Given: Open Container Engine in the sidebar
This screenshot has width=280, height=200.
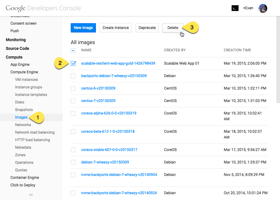Looking at the screenshot, I should [x=25, y=177].
